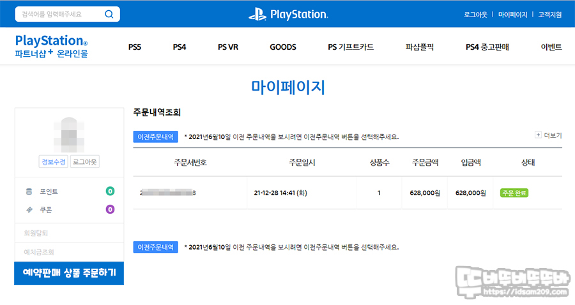Image resolution: width=575 pixels, height=305 pixels.
Task: Click the header 로그아웃 link
Action: 475,15
